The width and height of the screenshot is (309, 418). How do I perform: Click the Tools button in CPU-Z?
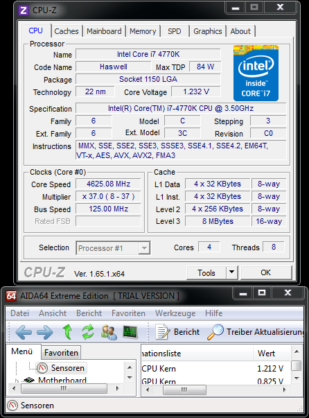206,272
